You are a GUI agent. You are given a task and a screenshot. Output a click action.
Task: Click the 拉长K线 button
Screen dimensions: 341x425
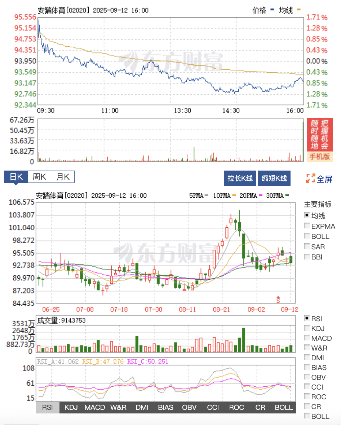point(240,179)
